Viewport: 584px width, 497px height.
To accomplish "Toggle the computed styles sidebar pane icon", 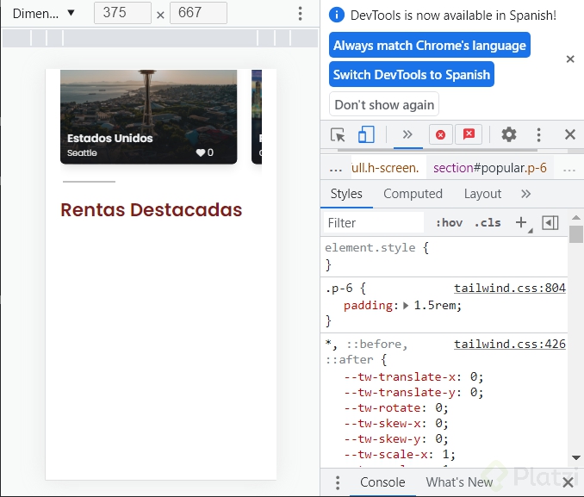I will [550, 222].
